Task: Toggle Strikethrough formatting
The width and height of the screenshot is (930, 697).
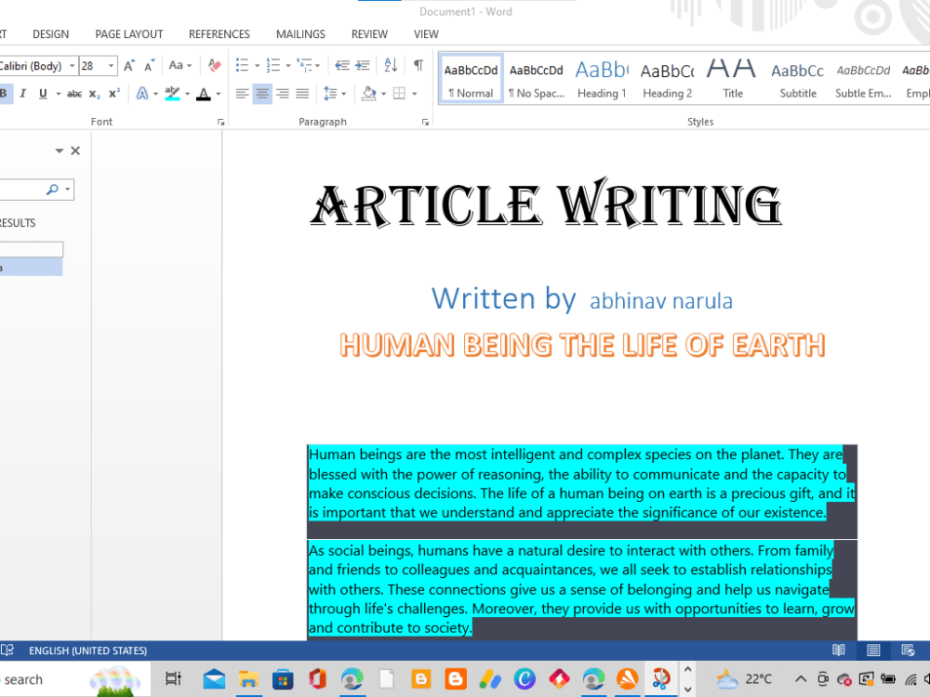Action: [x=74, y=94]
